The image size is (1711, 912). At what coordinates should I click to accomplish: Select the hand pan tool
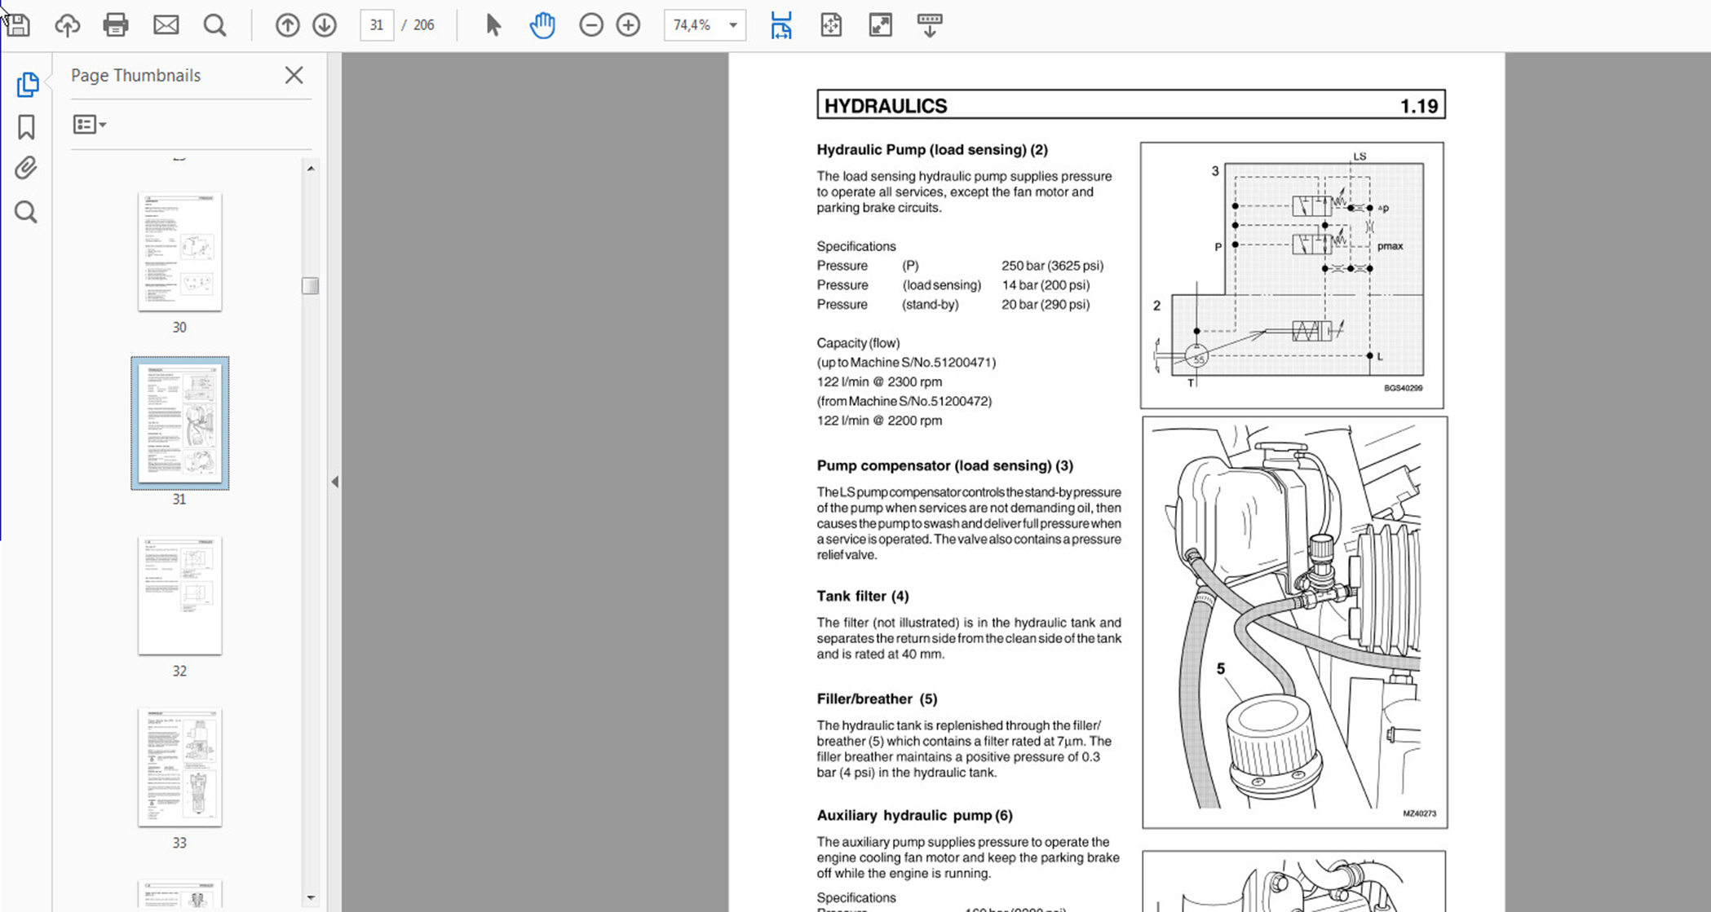click(x=542, y=25)
